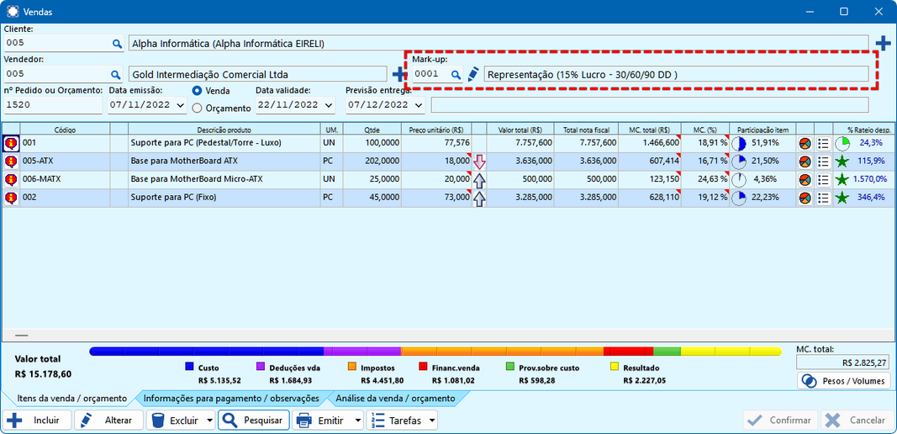Click up arrow on Suporte para PC (Fixo) price
The image size is (897, 434).
click(479, 198)
